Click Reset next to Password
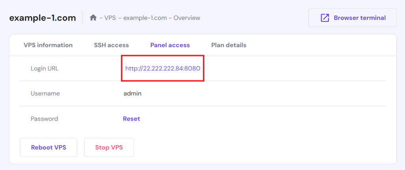Viewport: 405px width, 170px height. 131,119
